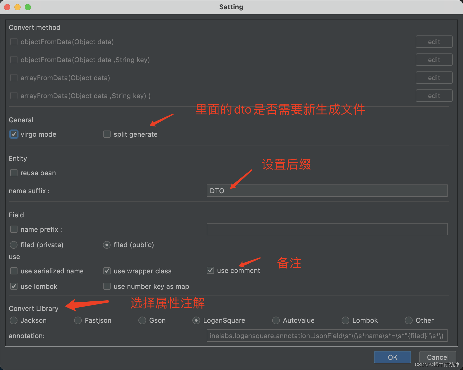Uncheck the virgo mode checkbox
The width and height of the screenshot is (463, 370).
coord(14,134)
